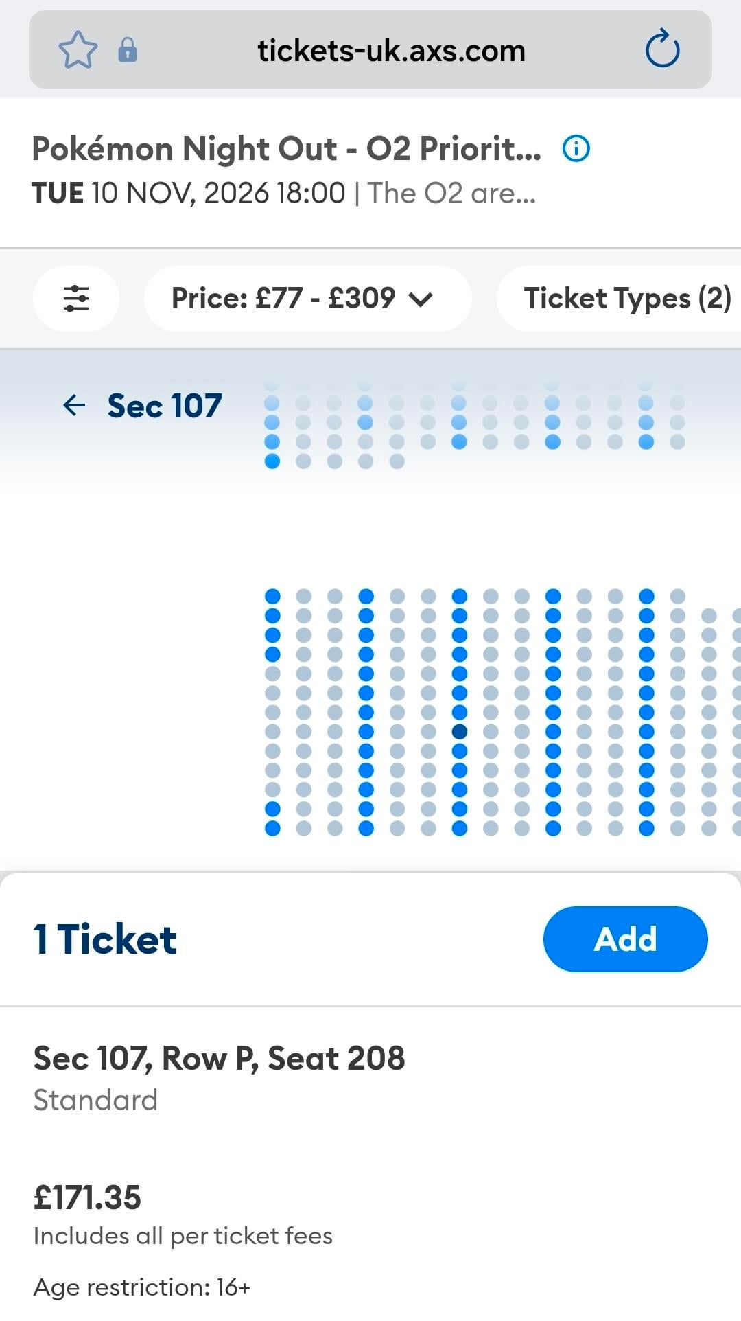Viewport: 741px width, 1321px height.
Task: Add the selected ticket
Action: (625, 939)
